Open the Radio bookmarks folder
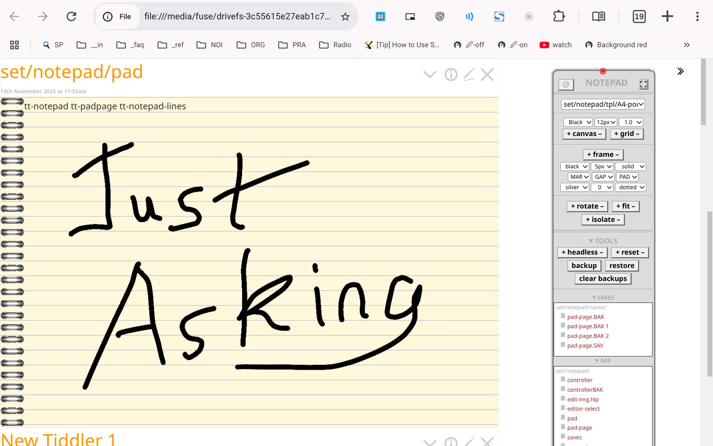 335,45
